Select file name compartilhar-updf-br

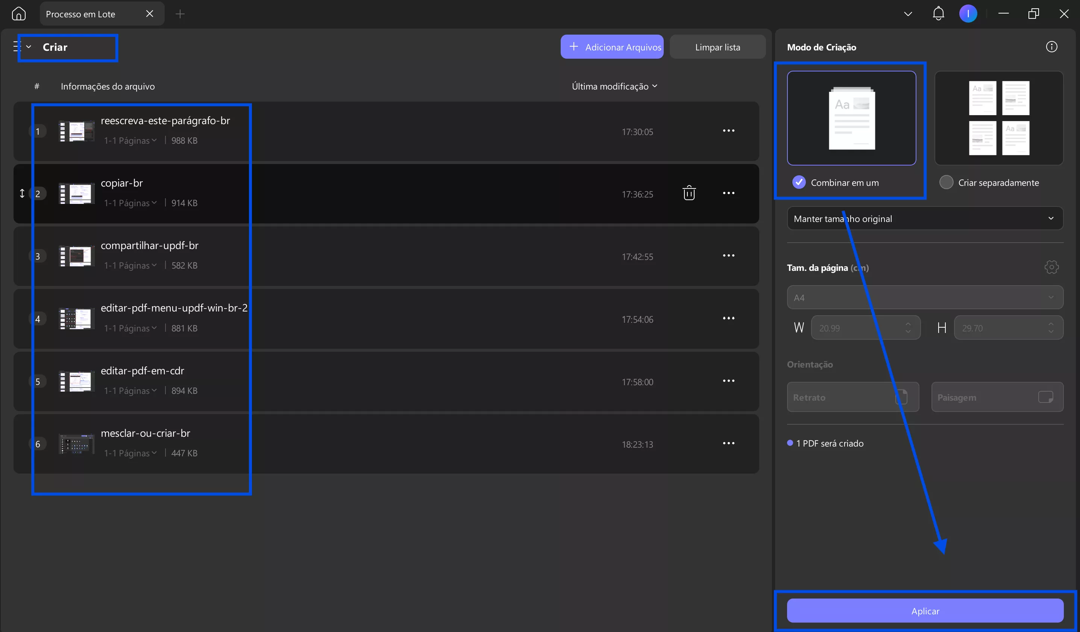pos(150,246)
